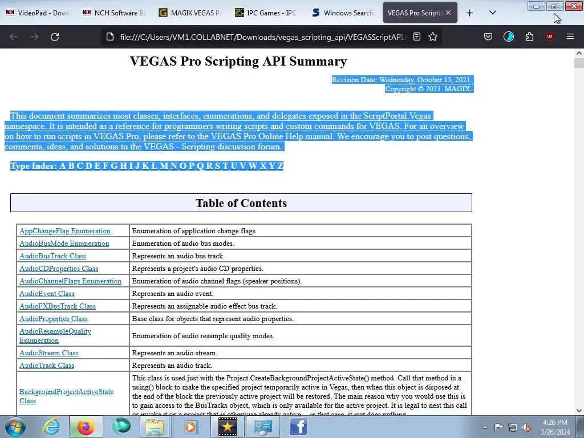Open the AudioProperties Class link

(53, 319)
